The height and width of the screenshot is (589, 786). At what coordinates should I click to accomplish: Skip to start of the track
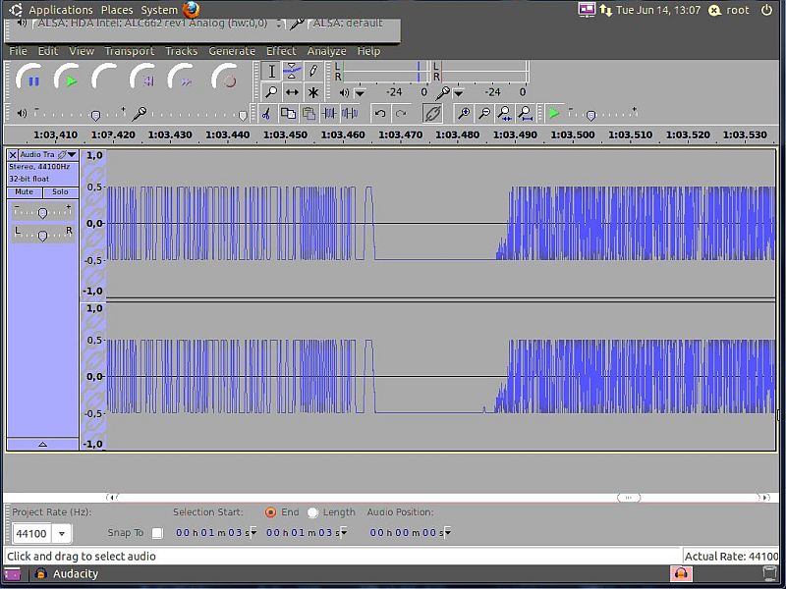146,80
